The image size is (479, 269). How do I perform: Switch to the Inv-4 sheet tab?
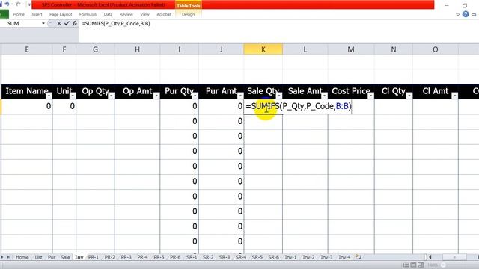click(x=344, y=257)
